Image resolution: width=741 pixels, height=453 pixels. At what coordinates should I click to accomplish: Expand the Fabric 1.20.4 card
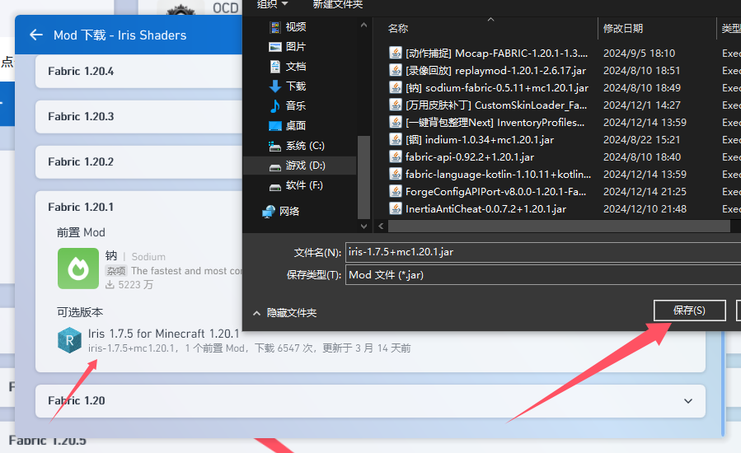click(x=139, y=71)
